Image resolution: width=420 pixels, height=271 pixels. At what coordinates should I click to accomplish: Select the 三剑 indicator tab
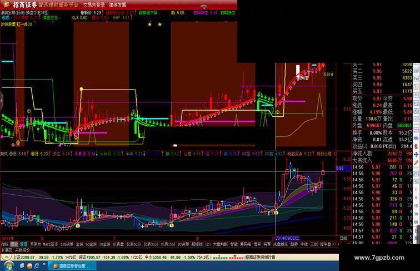pyautogui.click(x=314, y=244)
